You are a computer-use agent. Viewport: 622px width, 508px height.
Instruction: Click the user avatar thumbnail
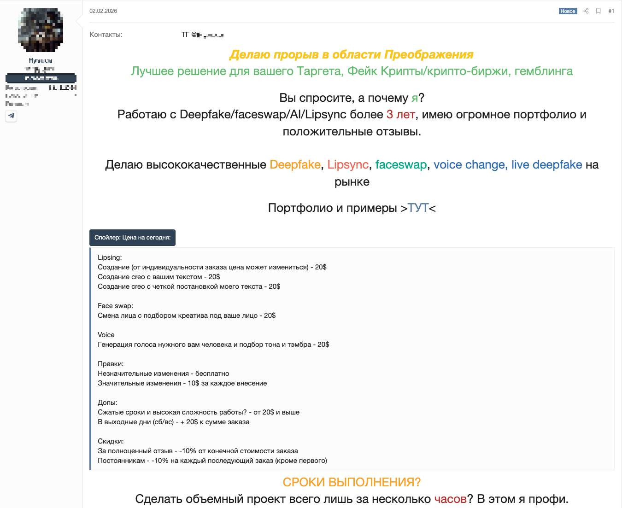(41, 30)
